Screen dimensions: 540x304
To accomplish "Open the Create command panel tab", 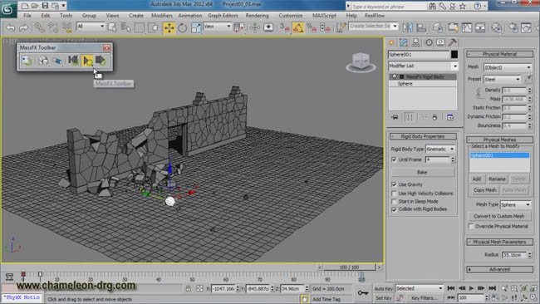I will (391, 42).
